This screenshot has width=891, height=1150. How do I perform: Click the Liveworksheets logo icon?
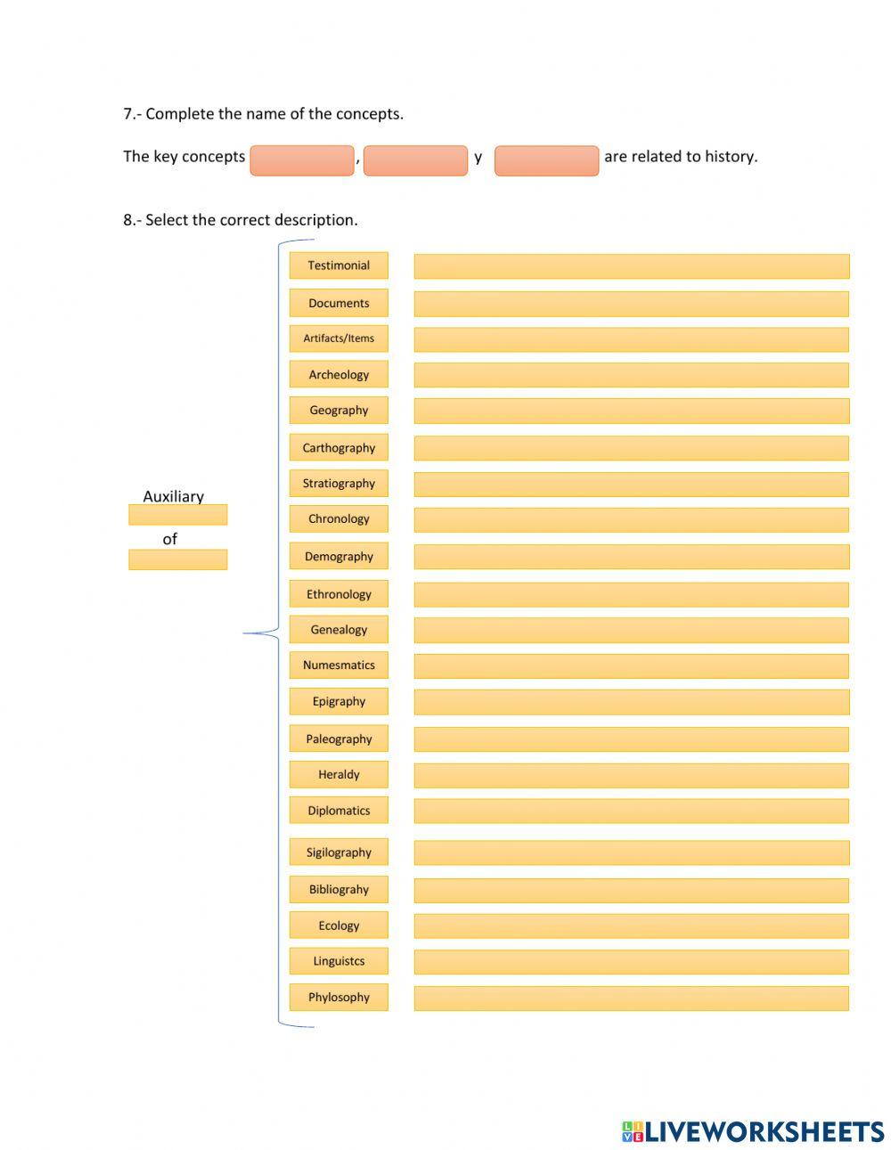[x=633, y=1131]
